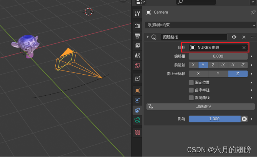
Task: Set forward axis to -Y
Action: point(233,65)
